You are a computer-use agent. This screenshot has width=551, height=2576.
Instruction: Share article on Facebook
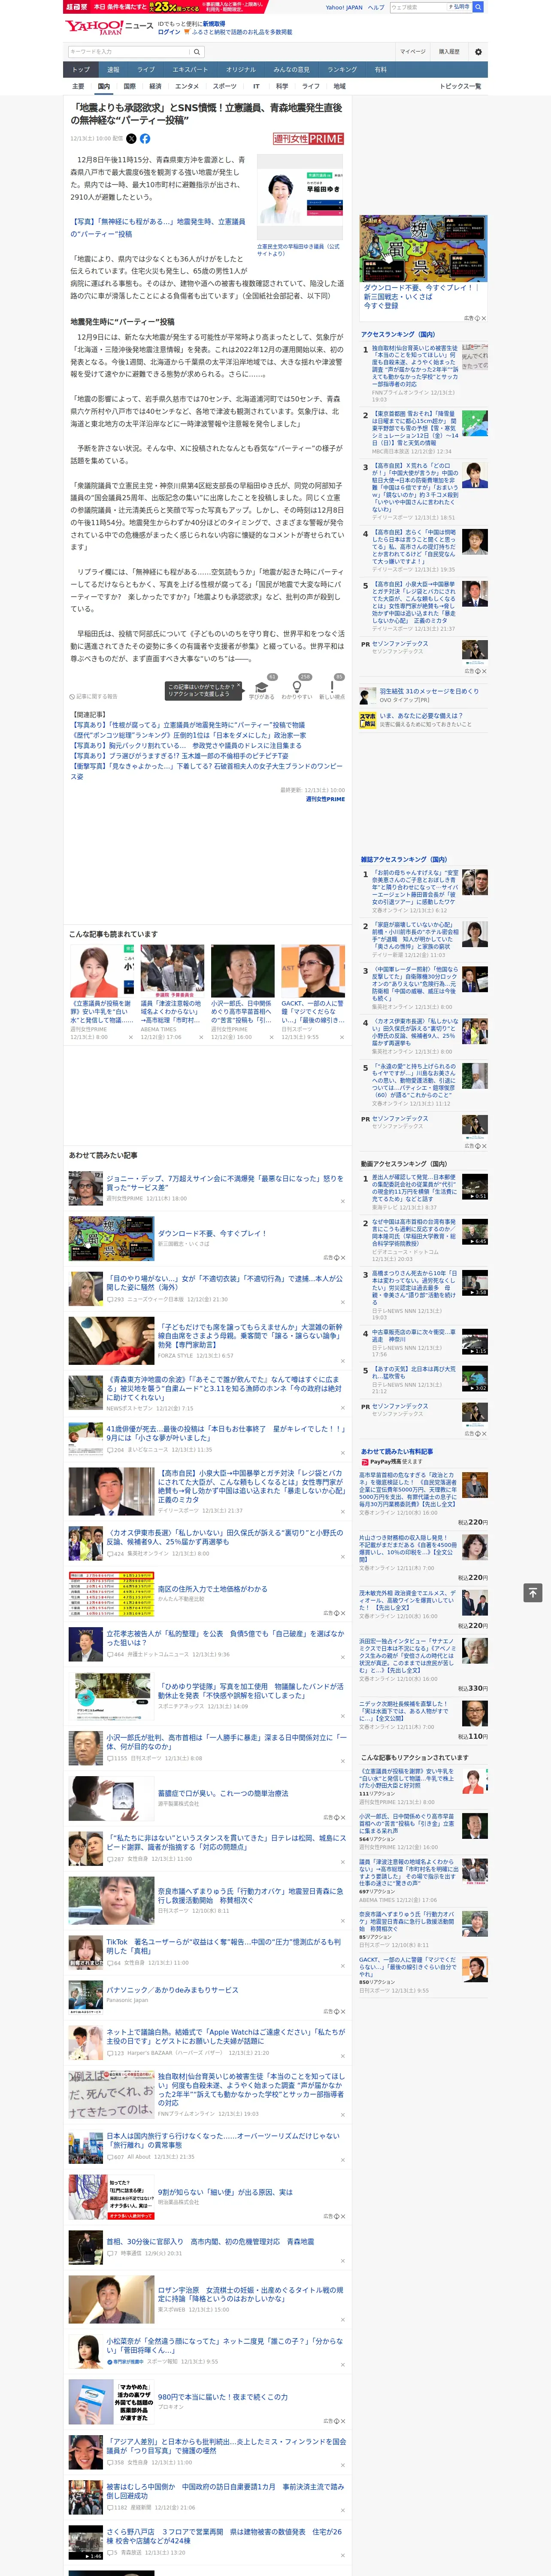pos(145,139)
